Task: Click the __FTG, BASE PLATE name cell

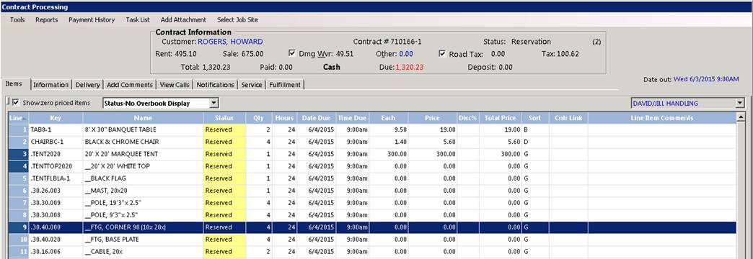Action: [143, 240]
